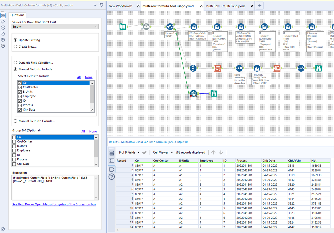Switch to multi-row formula tool usage.yxmd tab
This screenshot has width=334, height=233.
pyautogui.click(x=168, y=6)
